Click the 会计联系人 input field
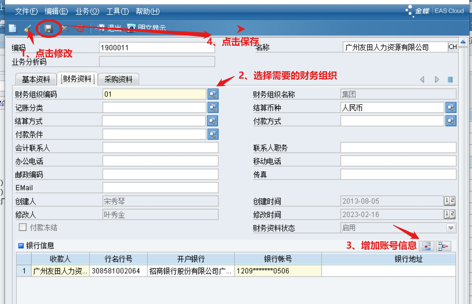The width and height of the screenshot is (472, 304). [x=160, y=148]
